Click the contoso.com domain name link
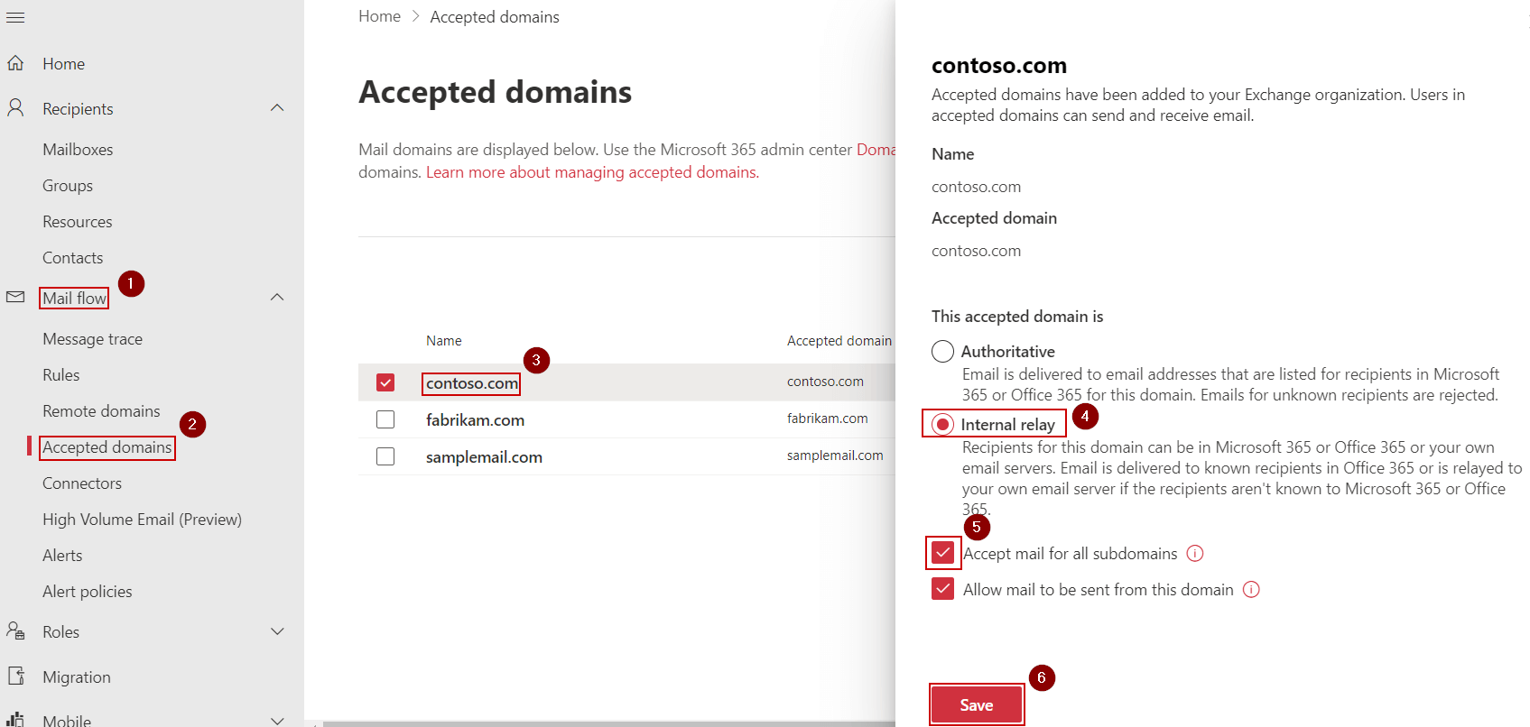The height and width of the screenshot is (727, 1530). 472,383
